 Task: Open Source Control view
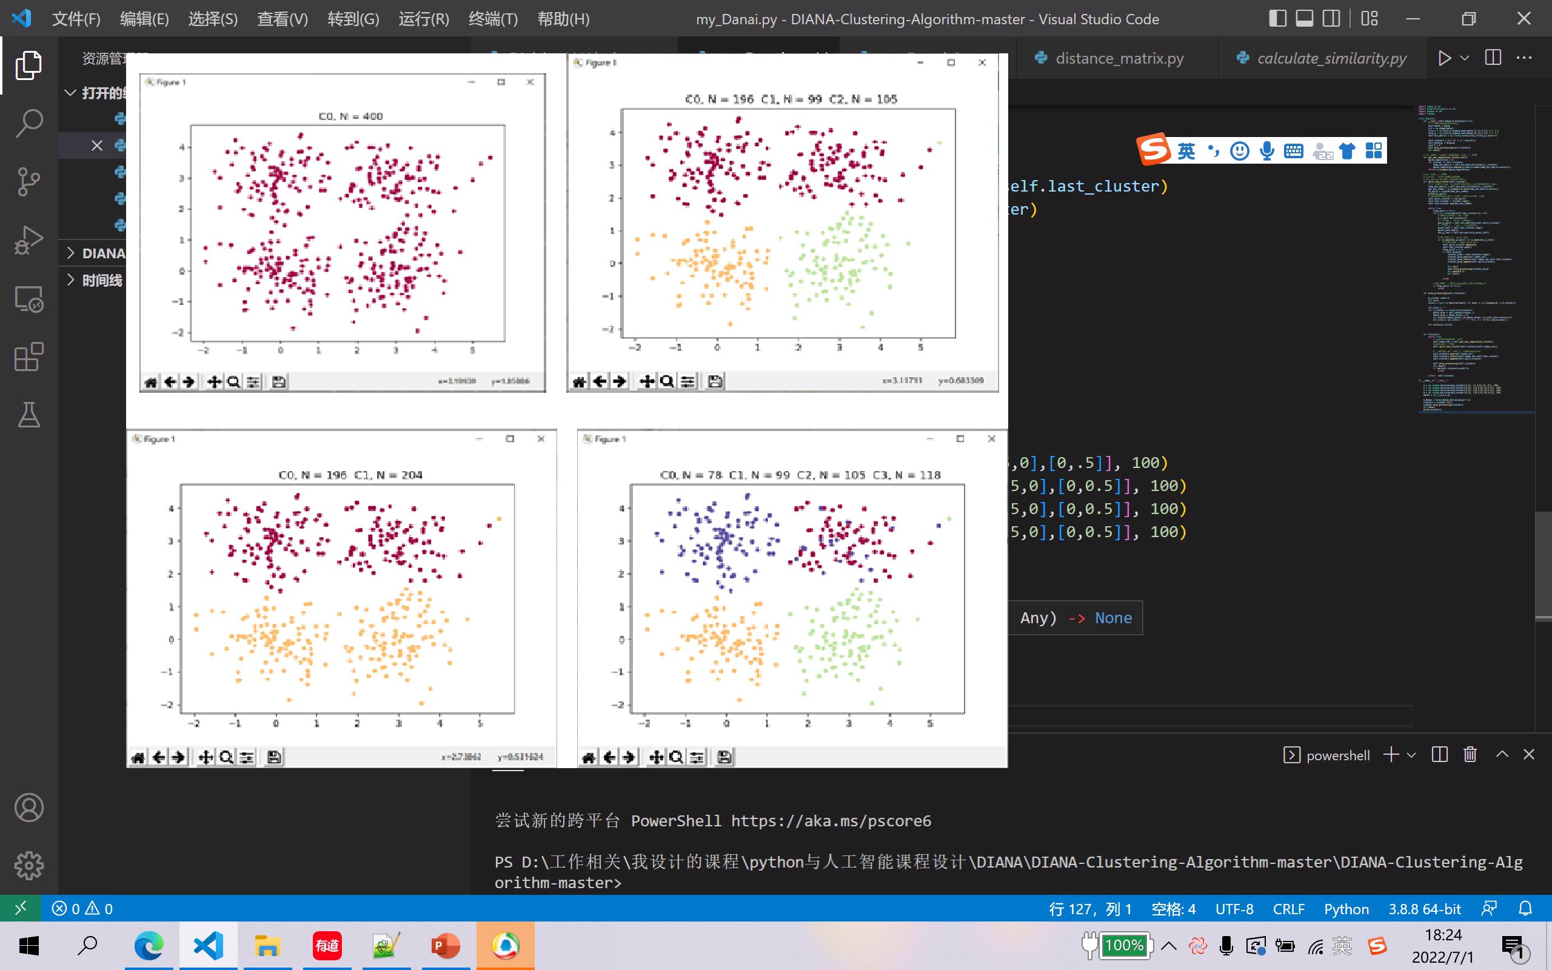[29, 181]
